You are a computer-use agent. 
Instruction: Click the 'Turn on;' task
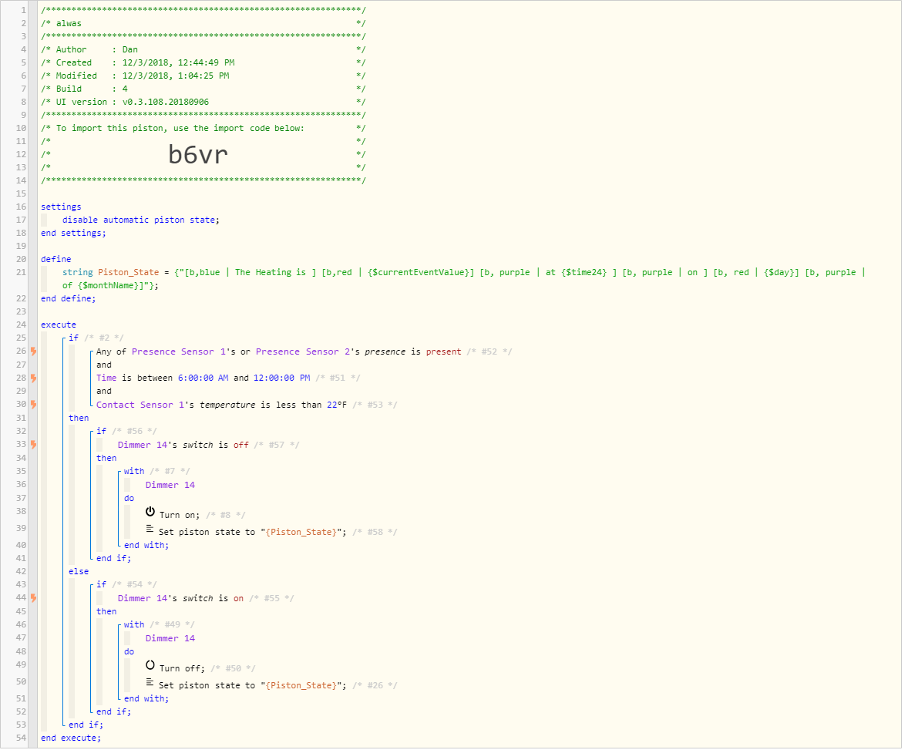point(180,516)
